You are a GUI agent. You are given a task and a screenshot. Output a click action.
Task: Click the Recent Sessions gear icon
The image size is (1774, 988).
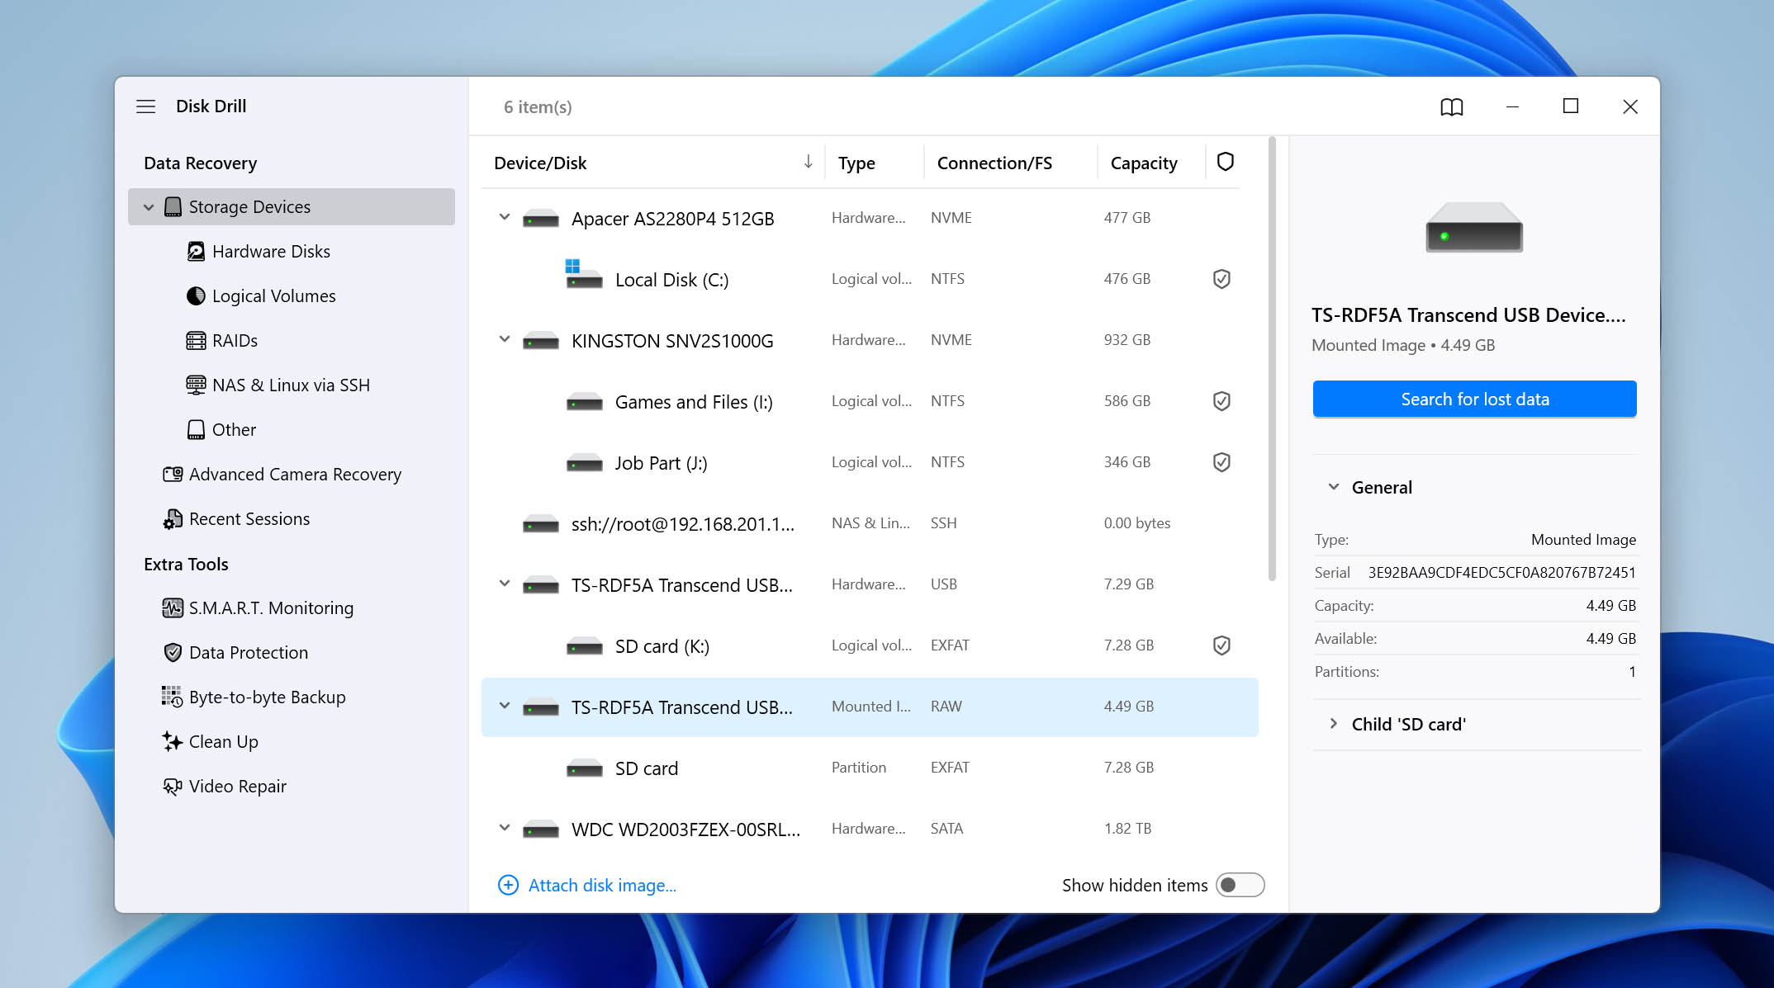pos(173,518)
